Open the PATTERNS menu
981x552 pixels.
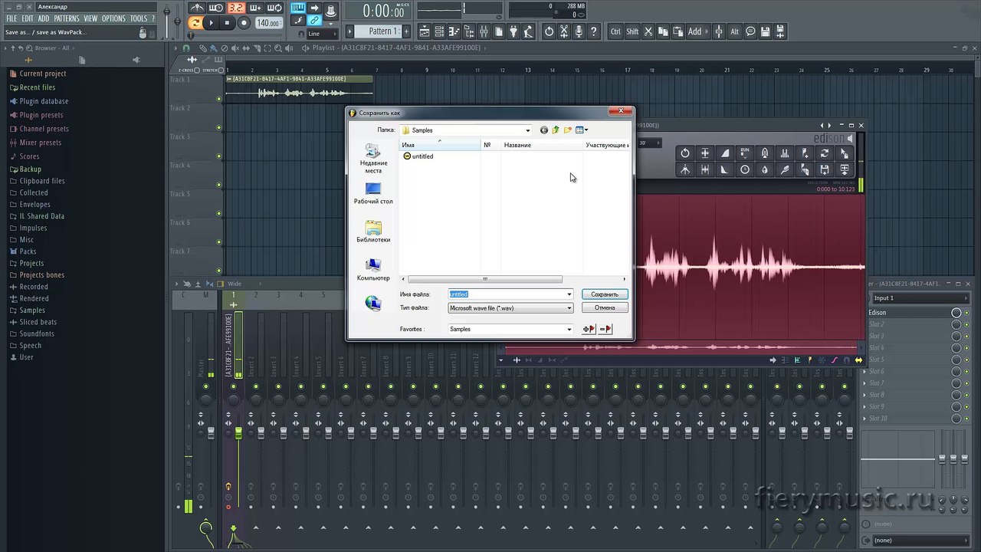coord(67,18)
